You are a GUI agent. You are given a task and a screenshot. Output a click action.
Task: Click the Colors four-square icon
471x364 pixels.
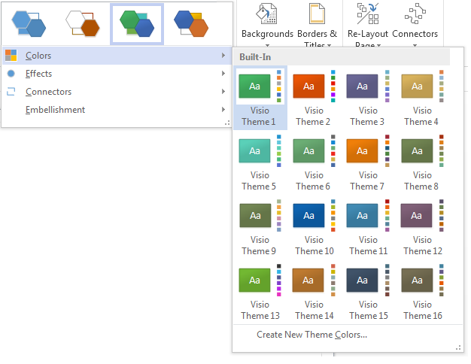pos(11,56)
